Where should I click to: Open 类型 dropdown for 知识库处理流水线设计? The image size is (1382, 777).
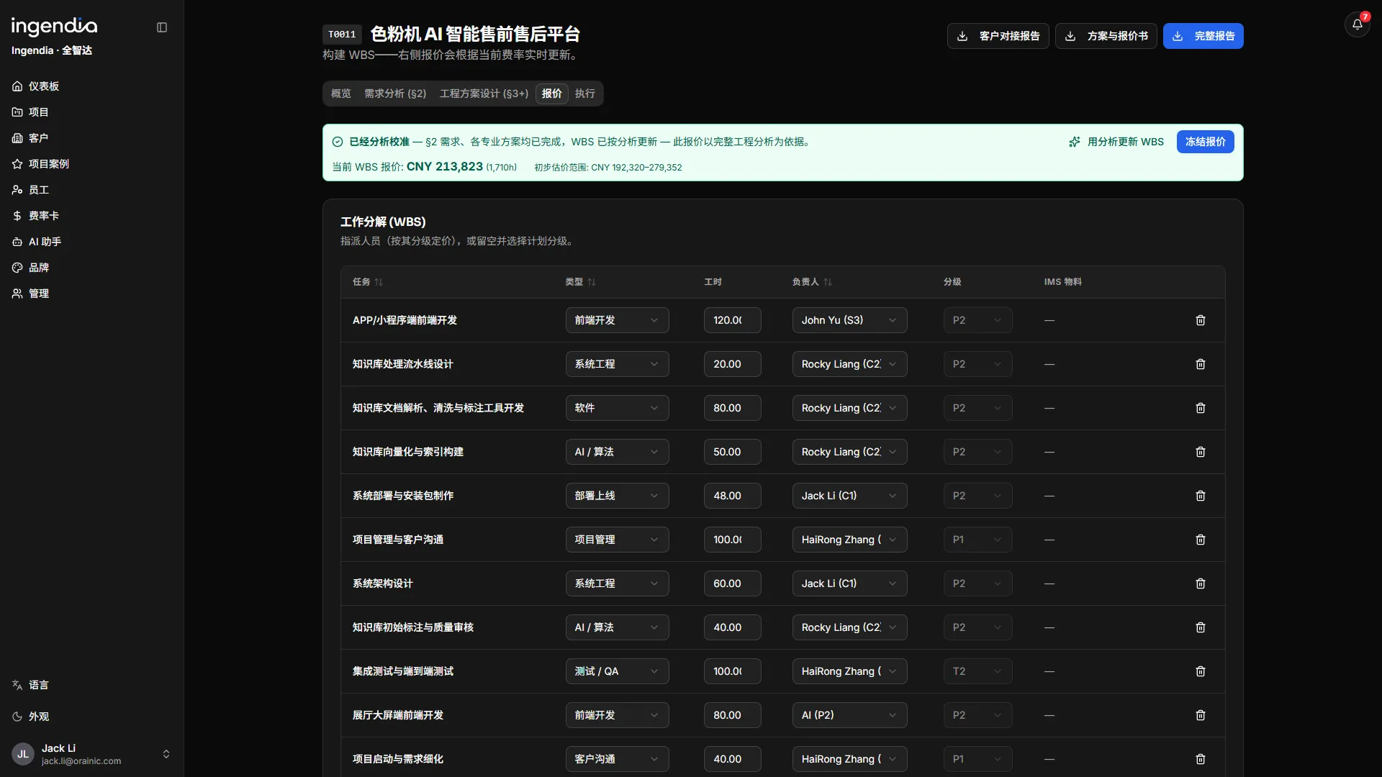pos(617,364)
